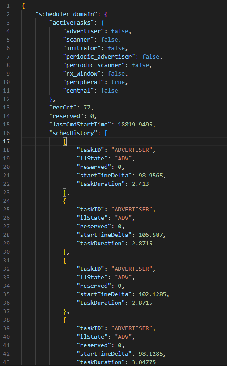Click the opening bracket after "schedHistory"
The image size is (227, 366).
[x=106, y=133]
